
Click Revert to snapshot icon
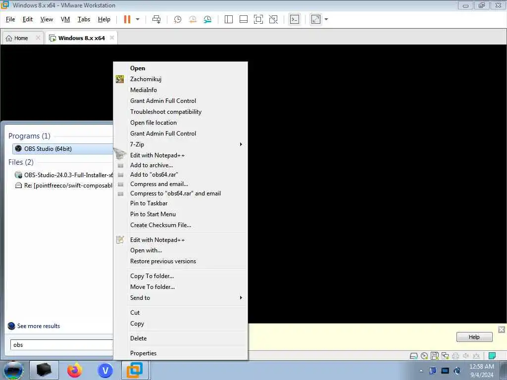coord(193,19)
